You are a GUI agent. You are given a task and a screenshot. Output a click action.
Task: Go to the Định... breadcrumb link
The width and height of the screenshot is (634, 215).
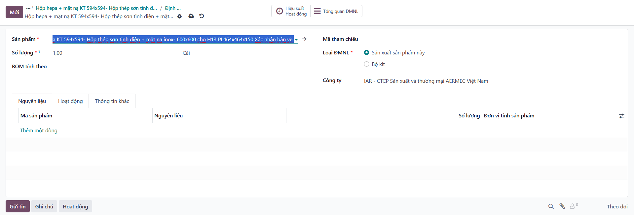(173, 8)
